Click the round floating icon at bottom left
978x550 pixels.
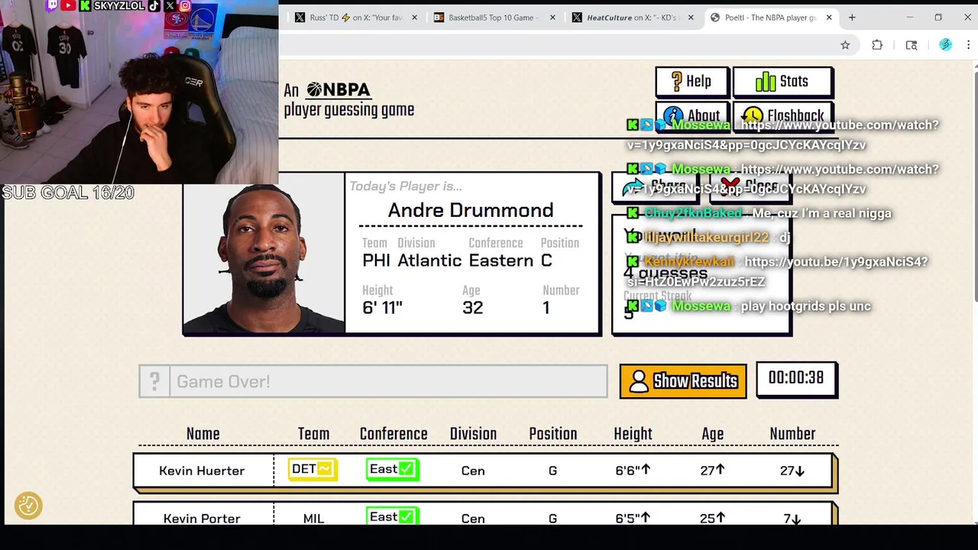pos(28,505)
